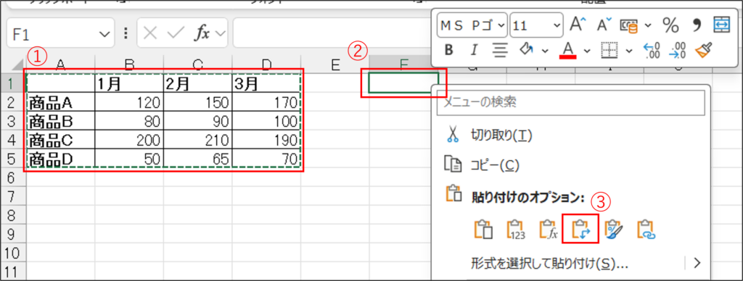743x281 pixels.
Task: Click the Cancel (X) formula bar button
Action: pyautogui.click(x=150, y=33)
